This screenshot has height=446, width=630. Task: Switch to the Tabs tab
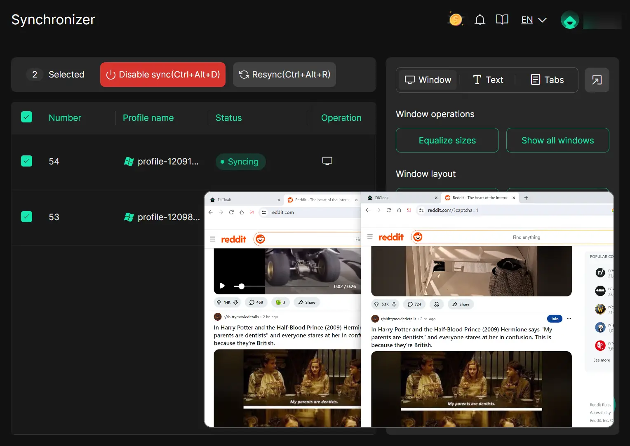tap(547, 80)
